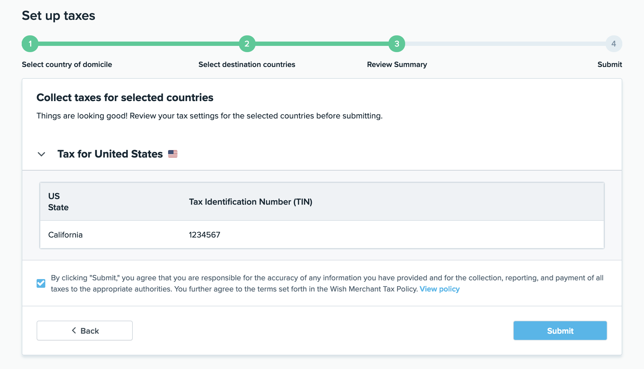
Task: Click the Tax for United States heading
Action: point(110,154)
